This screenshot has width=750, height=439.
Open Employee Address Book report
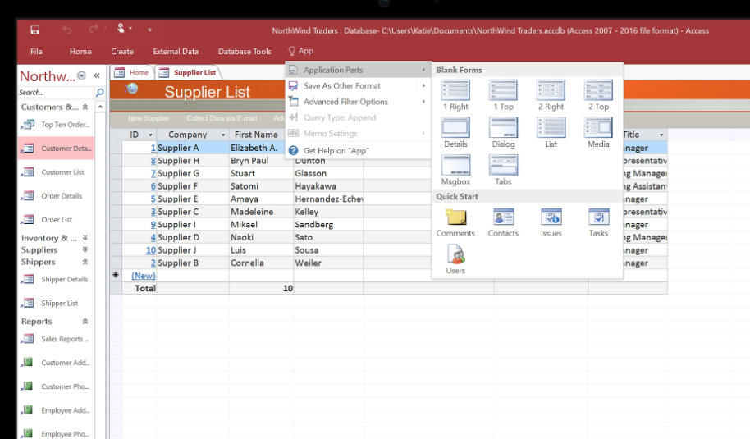tap(56, 410)
